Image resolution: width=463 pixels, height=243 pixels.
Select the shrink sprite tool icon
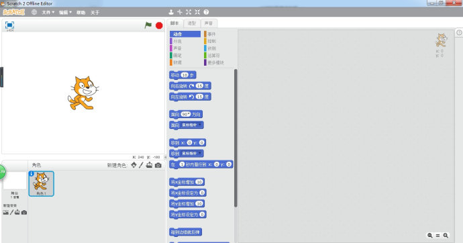197,12
